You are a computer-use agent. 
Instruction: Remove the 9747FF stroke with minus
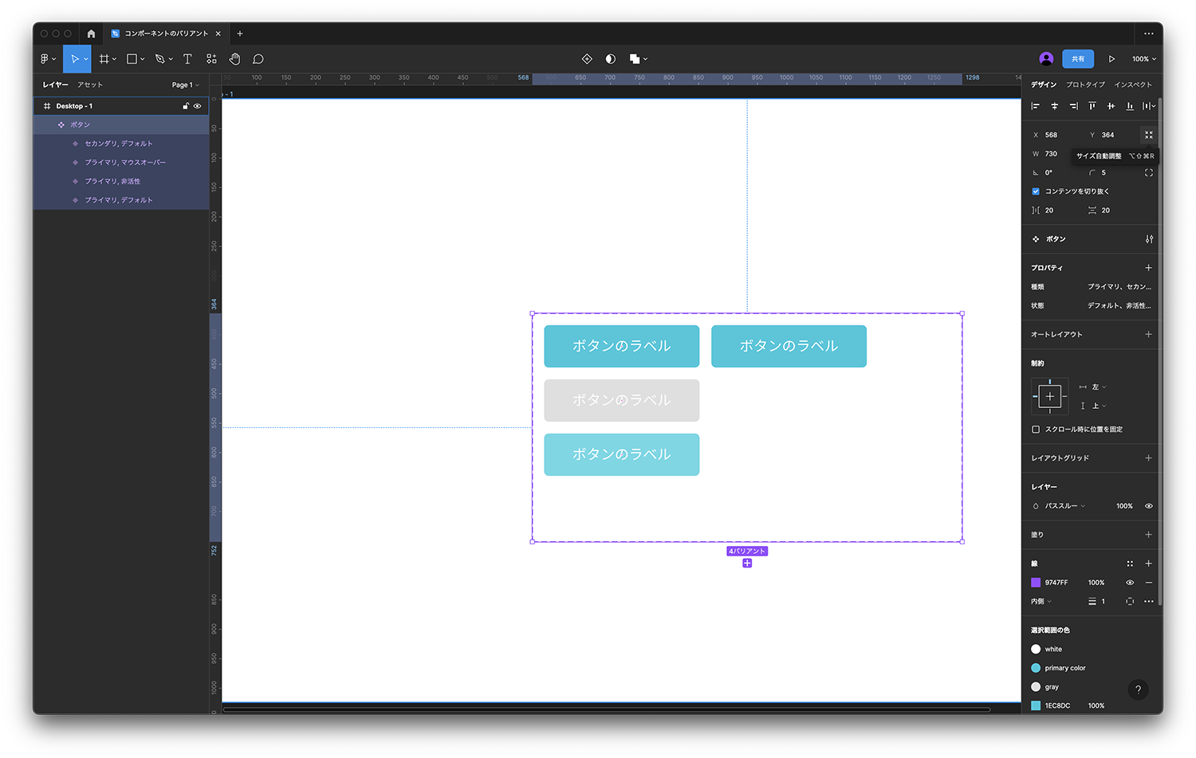[1149, 583]
